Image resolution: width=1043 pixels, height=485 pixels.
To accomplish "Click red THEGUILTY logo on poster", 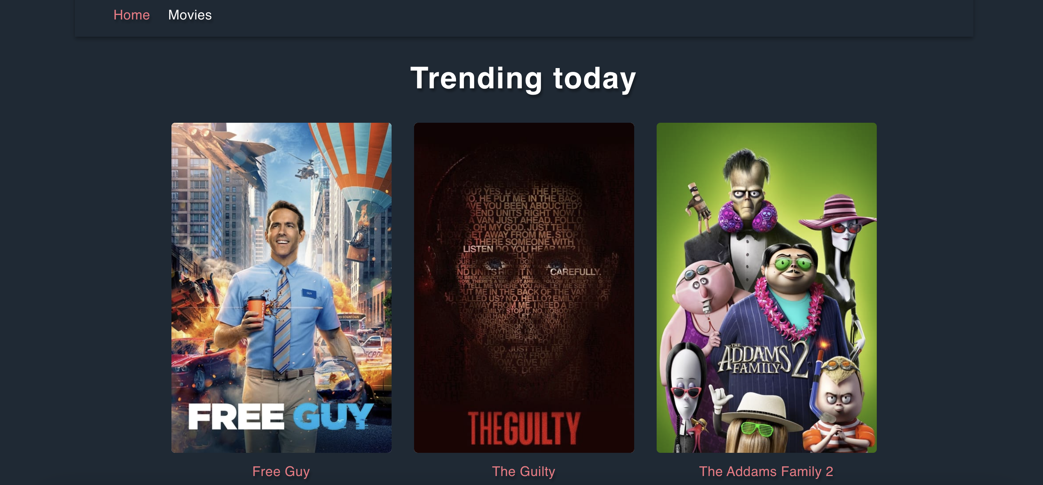I will [x=524, y=428].
